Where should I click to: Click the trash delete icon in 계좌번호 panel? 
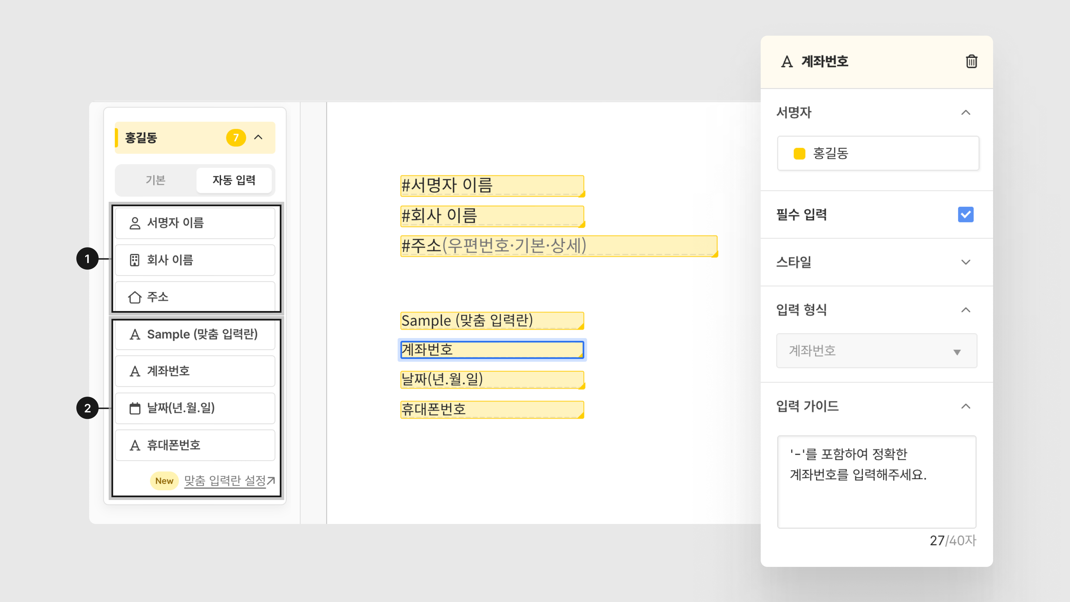971,62
